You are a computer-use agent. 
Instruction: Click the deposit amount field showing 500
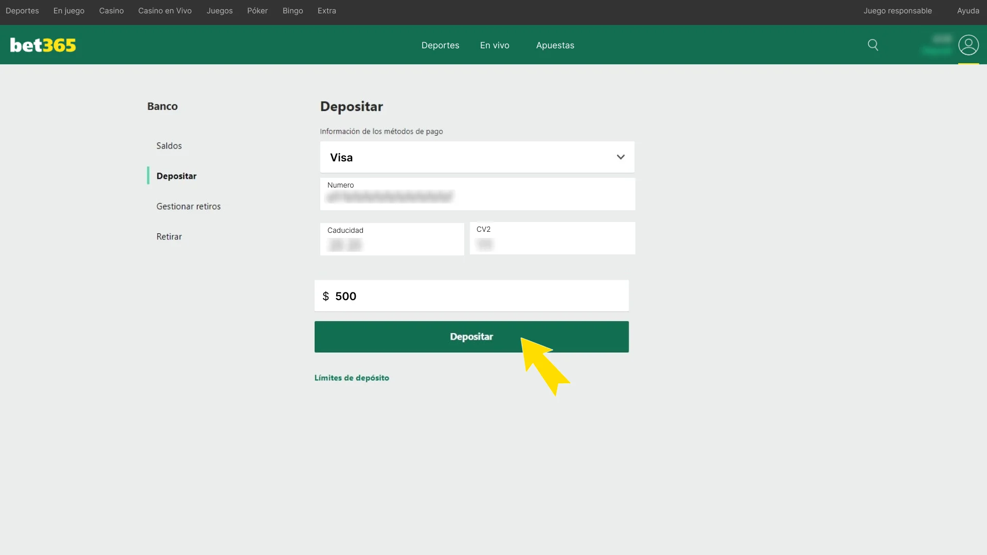tap(471, 295)
